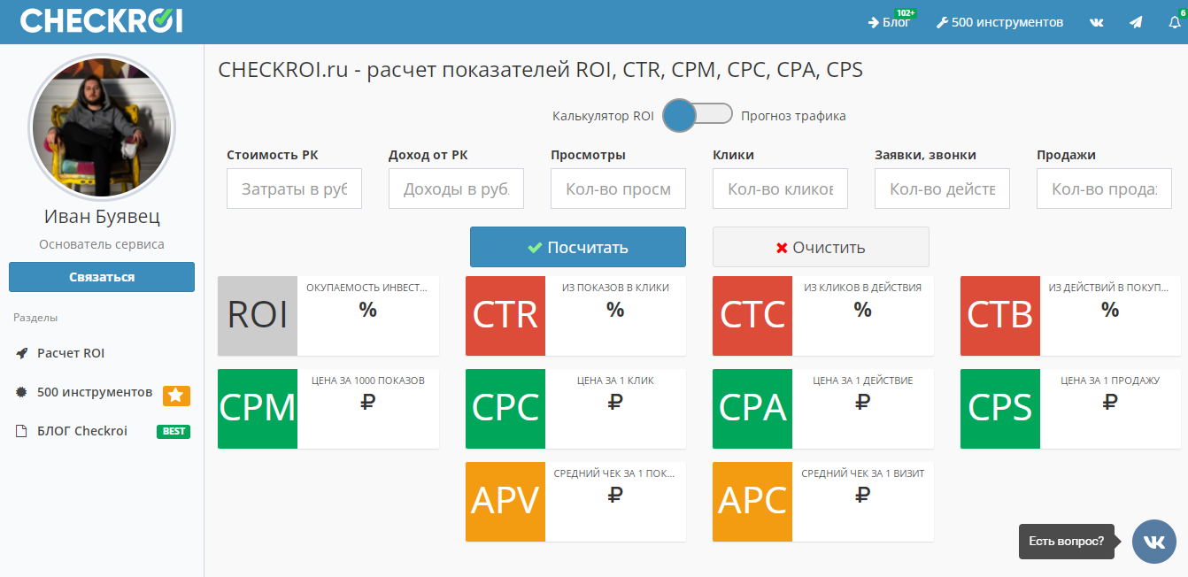Open 500 инструментов in the top navbar
The image size is (1188, 577).
(999, 22)
